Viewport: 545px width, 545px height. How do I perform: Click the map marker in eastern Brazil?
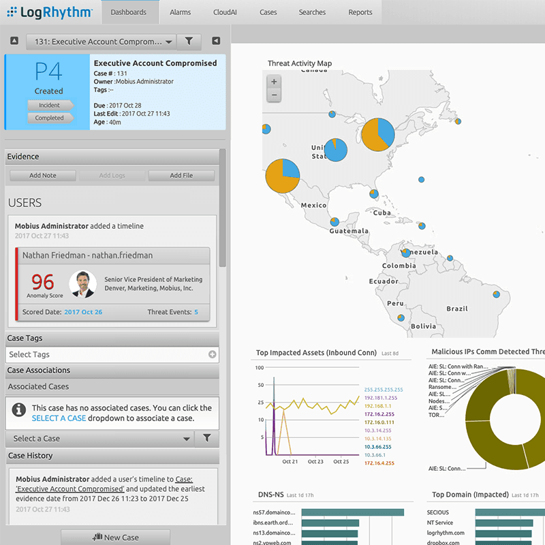tap(497, 294)
